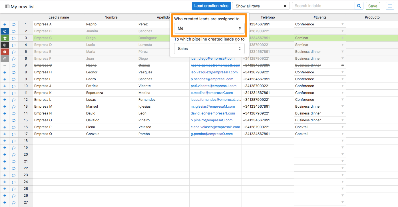Click the Lead creation rules button
398x207 pixels.
tap(211, 6)
